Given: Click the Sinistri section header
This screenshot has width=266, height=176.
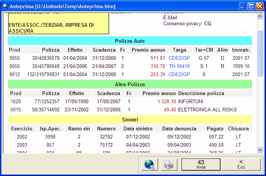Looking at the screenshot, I should (x=130, y=120).
